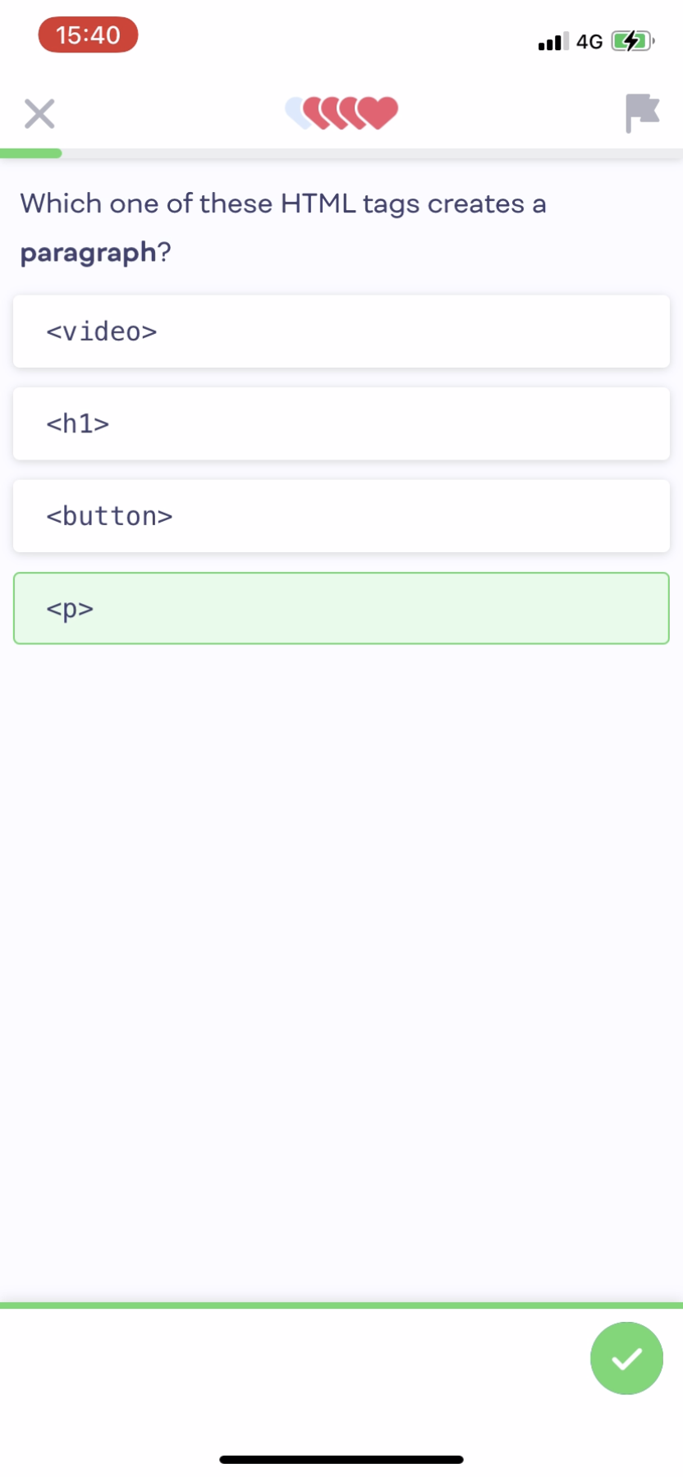
Task: Click the green progress bar segment
Action: point(31,153)
